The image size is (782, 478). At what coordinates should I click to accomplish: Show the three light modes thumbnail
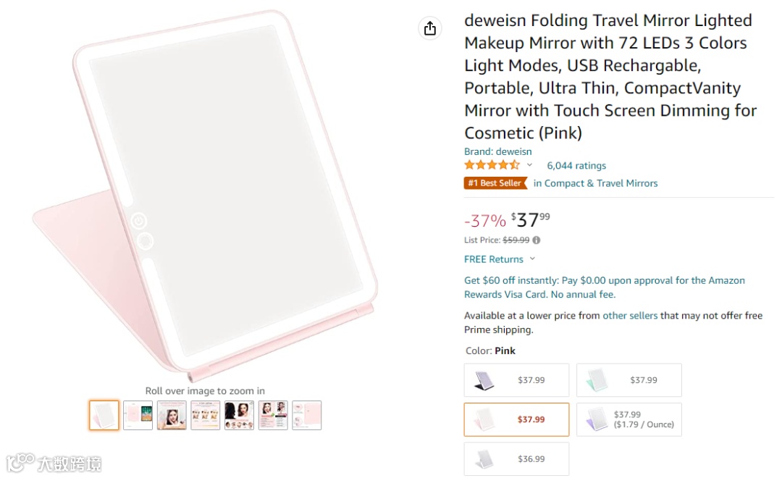click(206, 416)
